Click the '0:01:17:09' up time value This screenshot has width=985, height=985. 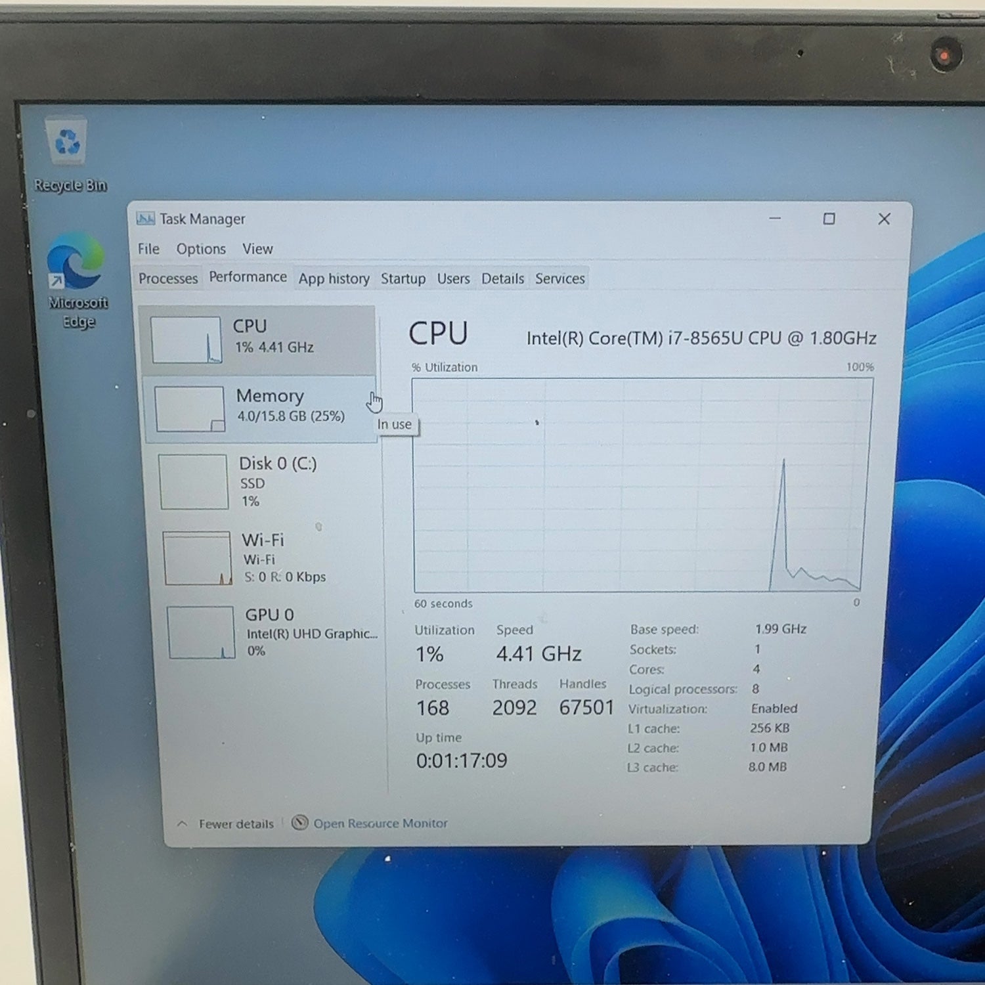pyautogui.click(x=462, y=760)
